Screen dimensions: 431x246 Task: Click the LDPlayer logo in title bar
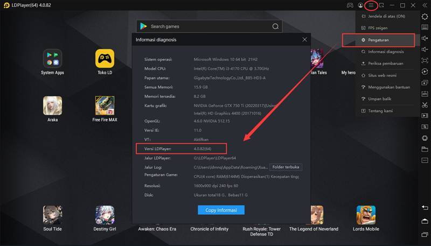tap(6, 5)
